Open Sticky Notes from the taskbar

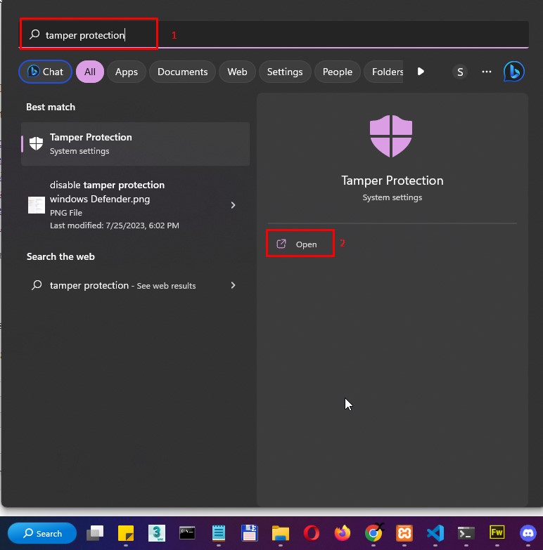click(x=126, y=533)
